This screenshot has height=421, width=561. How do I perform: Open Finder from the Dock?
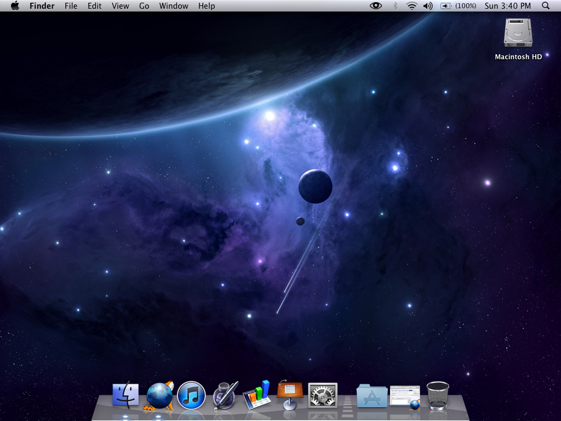click(x=125, y=396)
